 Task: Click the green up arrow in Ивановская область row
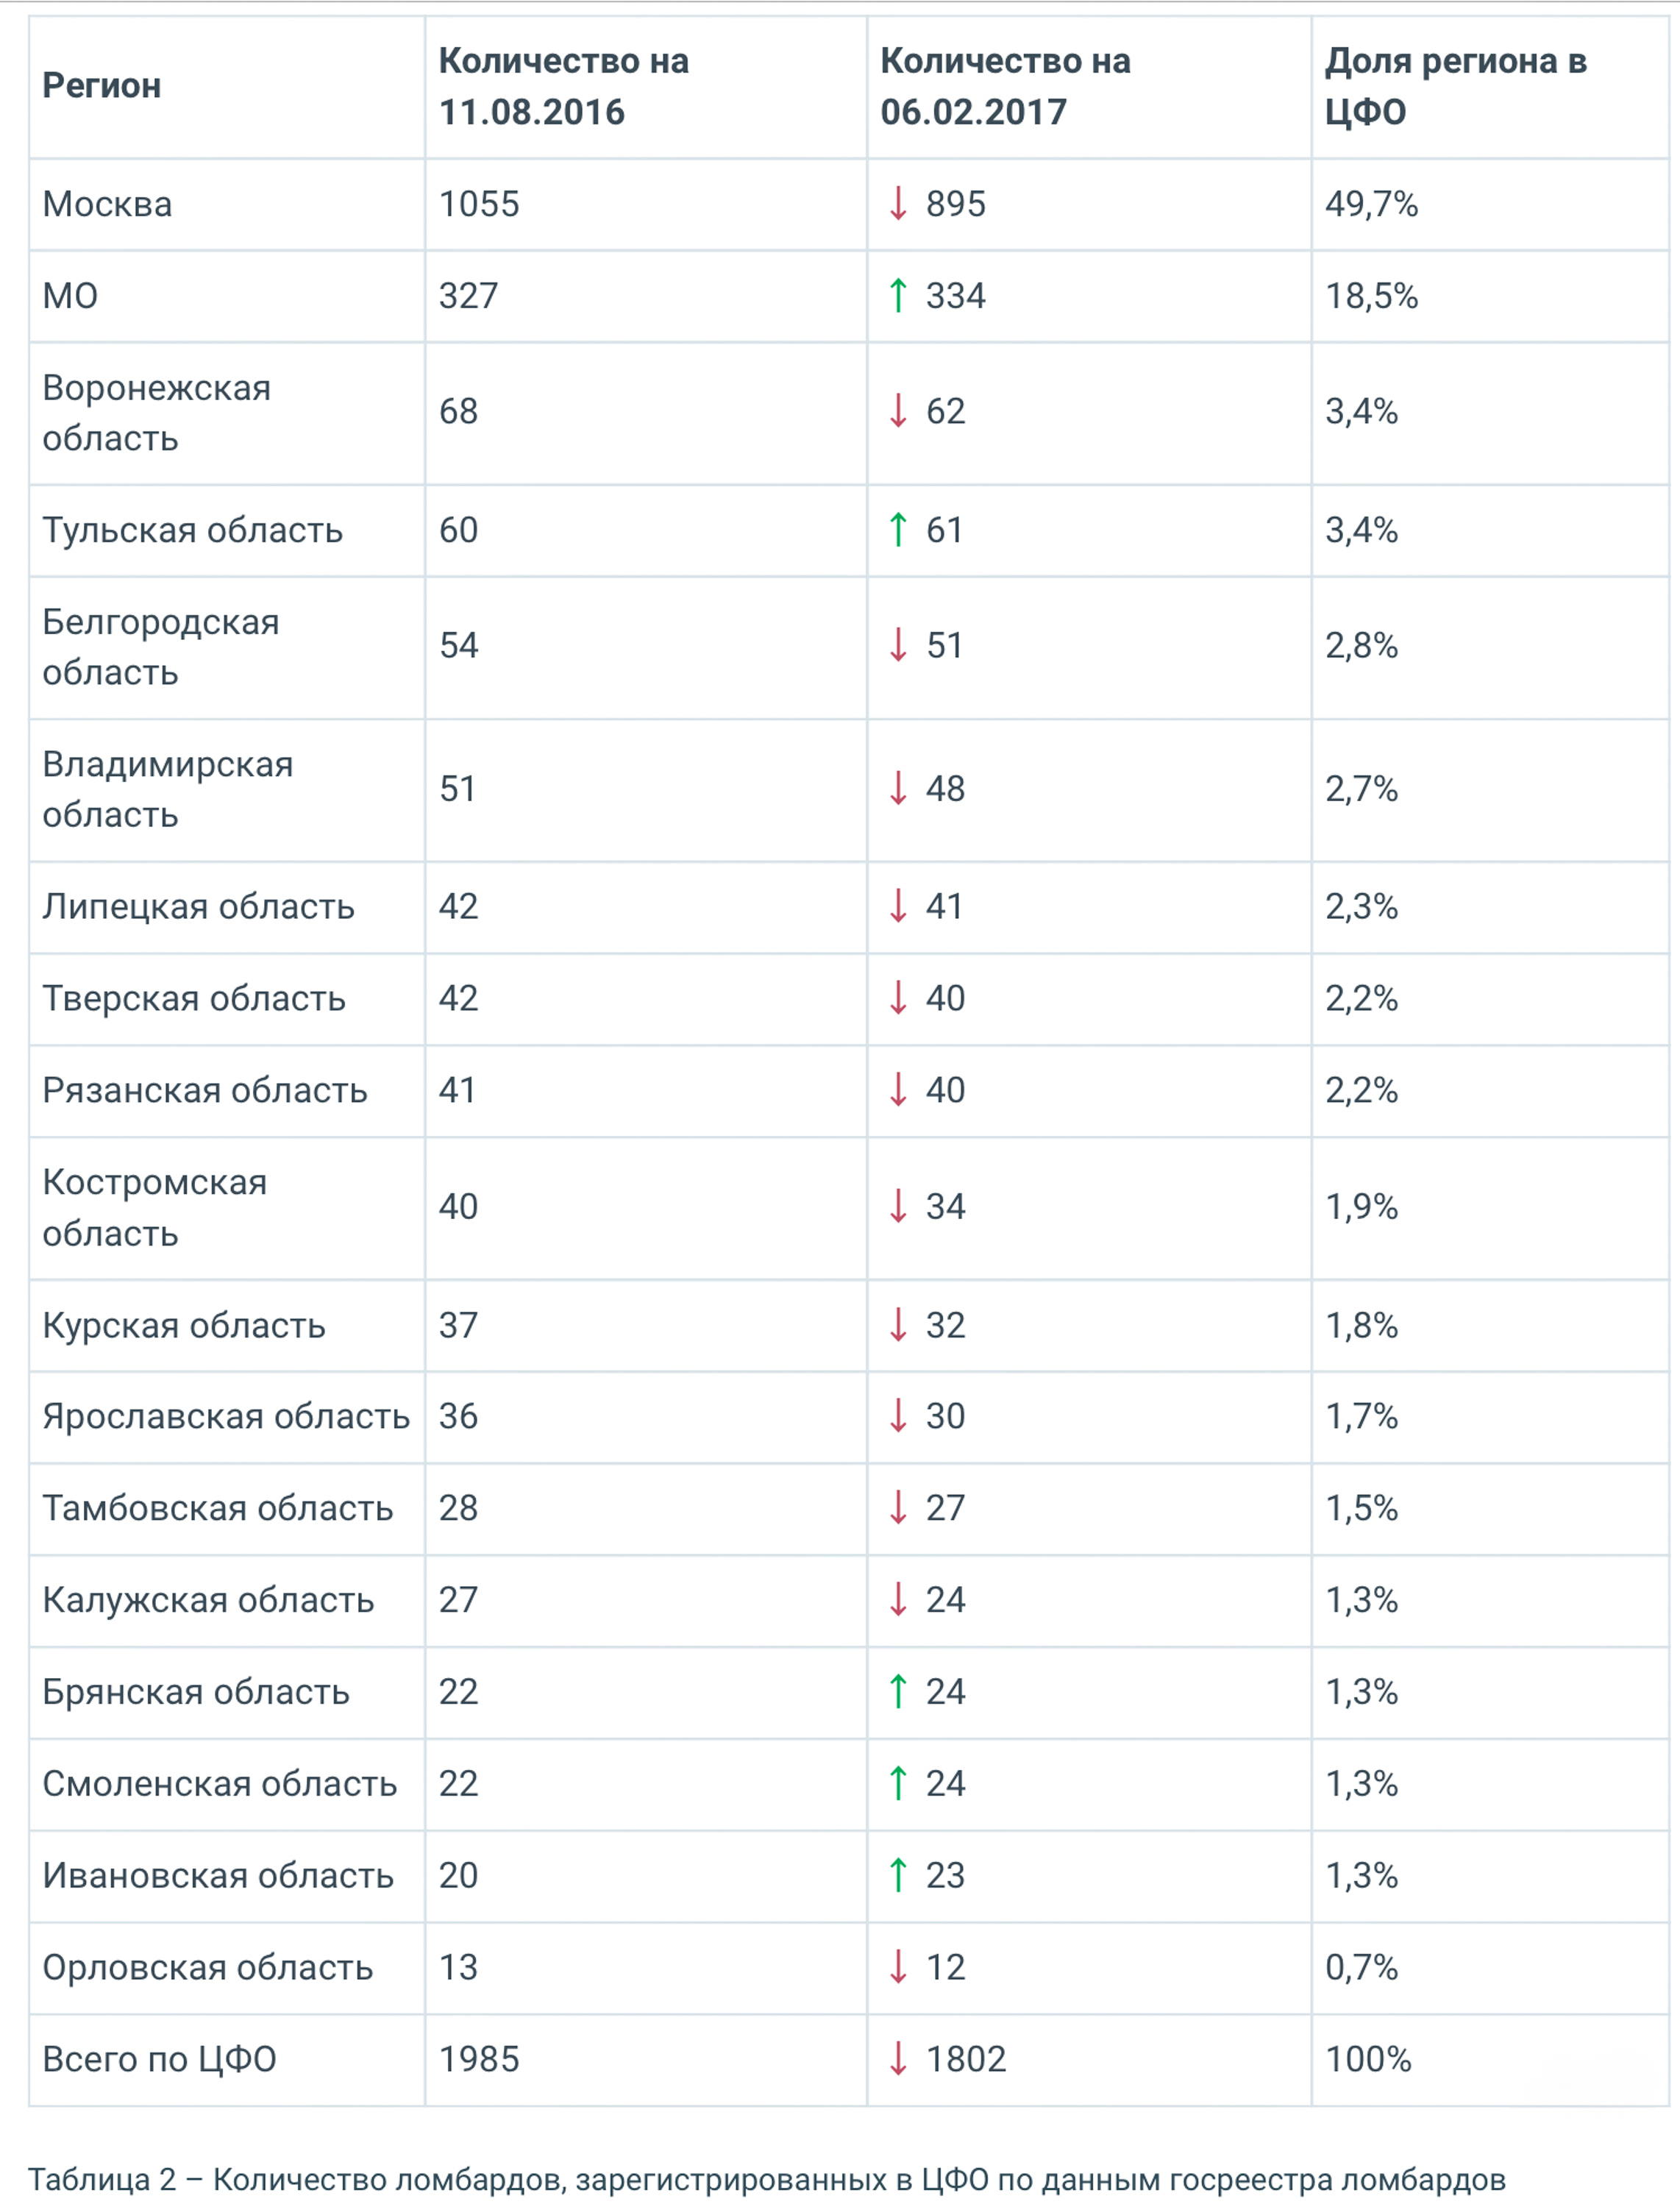point(898,1875)
